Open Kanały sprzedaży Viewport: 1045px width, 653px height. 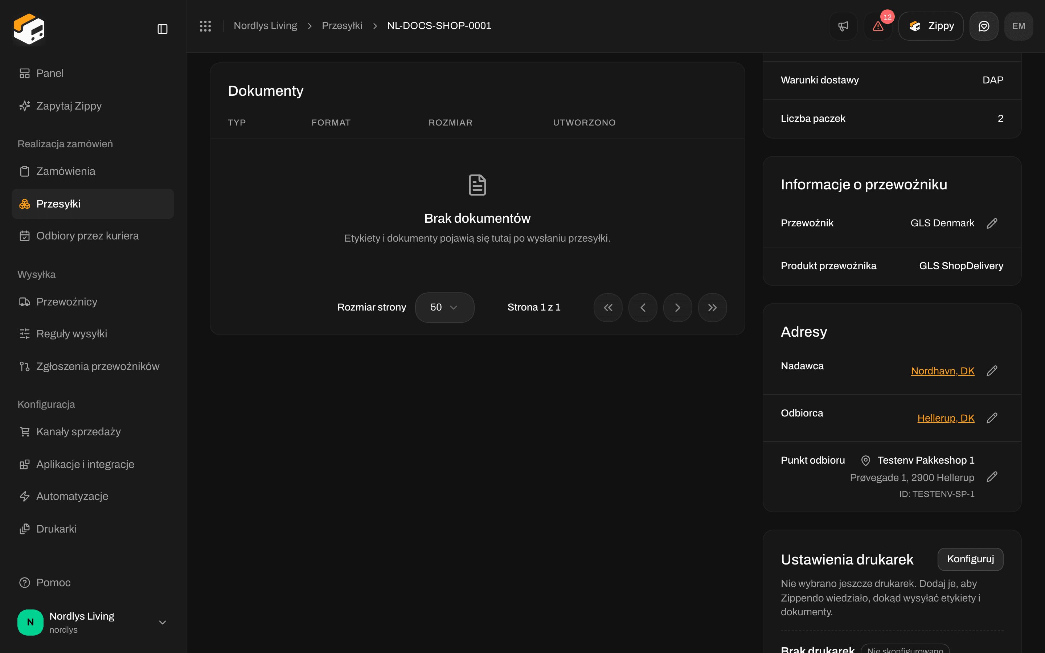(x=93, y=432)
